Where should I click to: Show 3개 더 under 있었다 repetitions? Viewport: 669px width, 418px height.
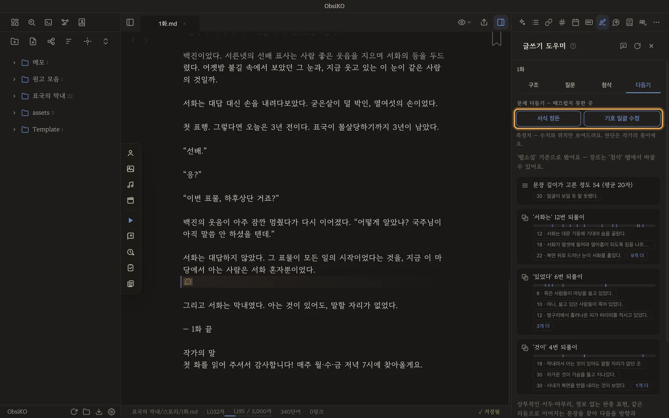point(543,326)
